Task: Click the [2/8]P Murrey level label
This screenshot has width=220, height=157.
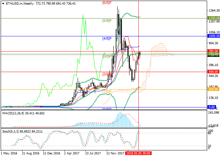Action: pyautogui.click(x=107, y=74)
